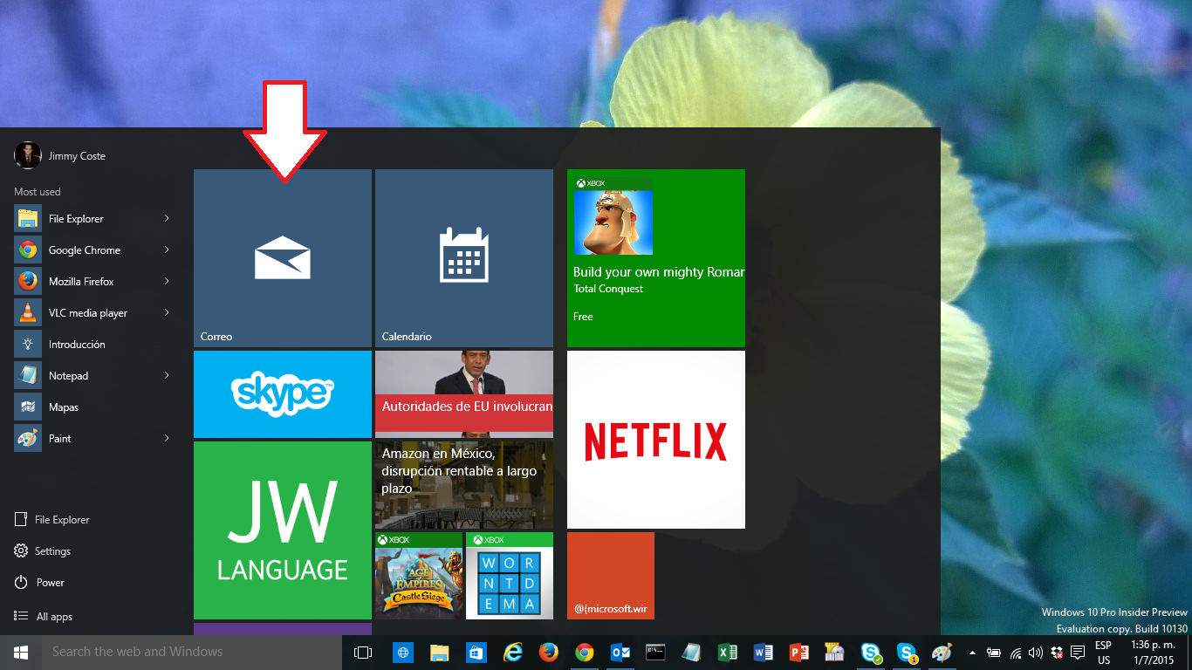Open the Wordament game tile
The height and width of the screenshot is (670, 1192).
(x=510, y=576)
